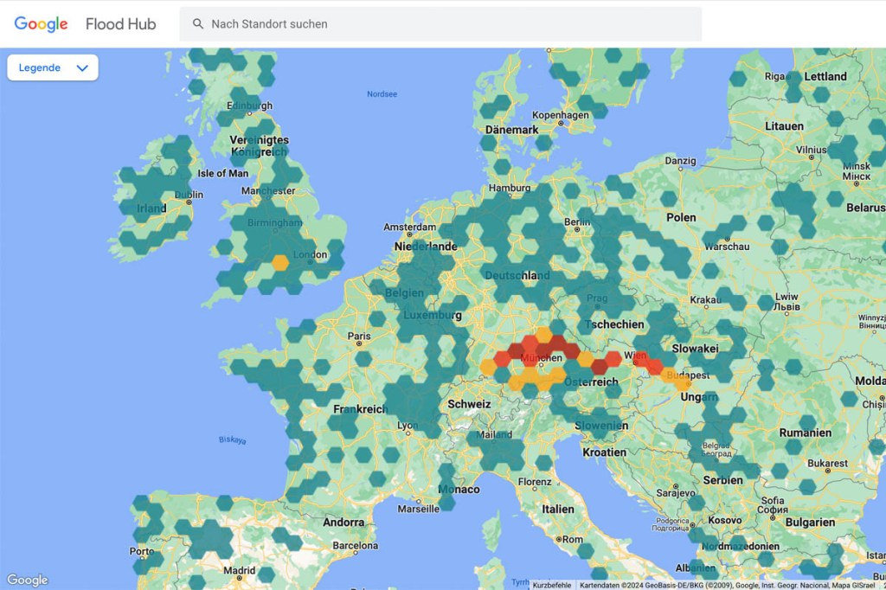Click the Danzig city label

coord(680,161)
